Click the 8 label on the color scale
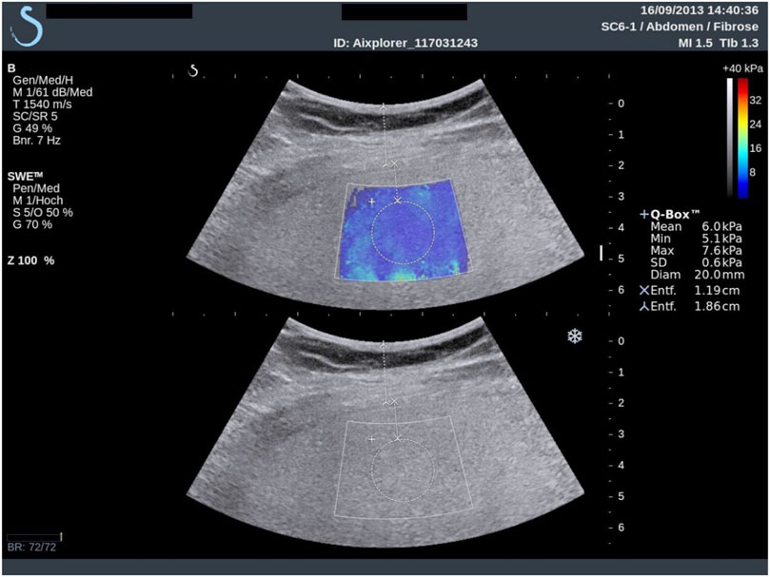The height and width of the screenshot is (577, 770). pyautogui.click(x=753, y=172)
